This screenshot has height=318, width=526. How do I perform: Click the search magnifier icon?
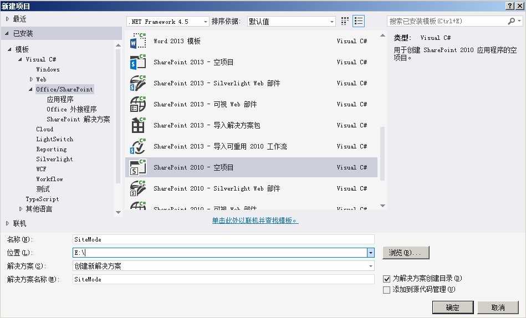511,21
